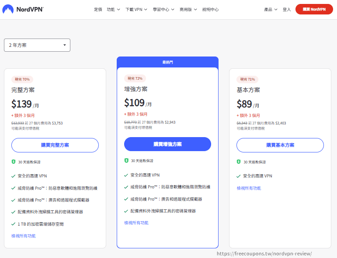Click the 完整方案 plan title

pyautogui.click(x=23, y=90)
